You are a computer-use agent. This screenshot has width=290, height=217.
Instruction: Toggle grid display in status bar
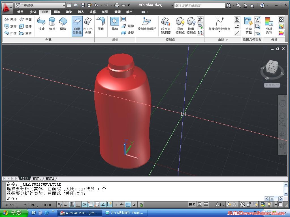(x=72, y=204)
